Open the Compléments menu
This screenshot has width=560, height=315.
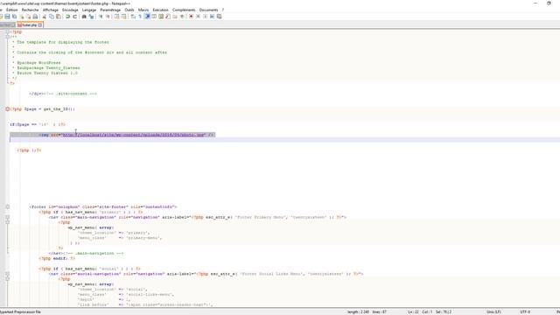click(184, 10)
